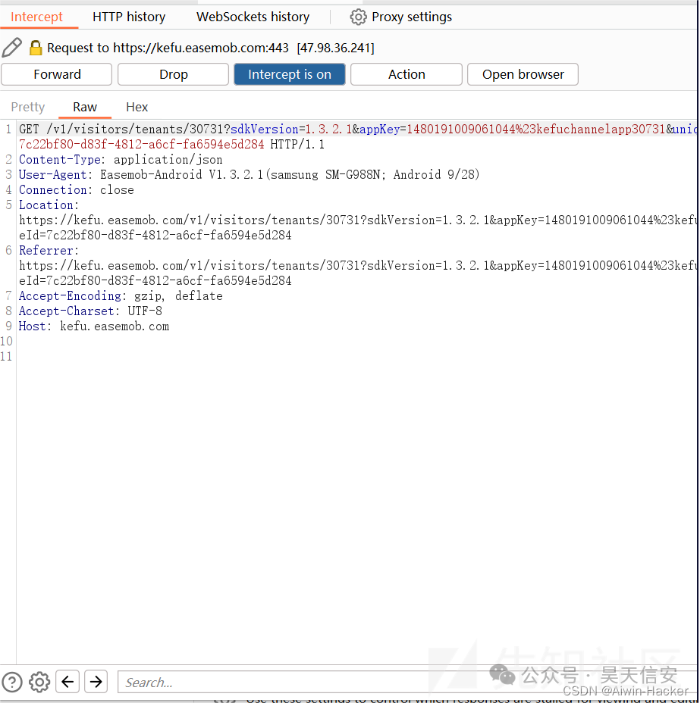Open the WebSockets history tab
The image size is (700, 703).
pos(253,17)
